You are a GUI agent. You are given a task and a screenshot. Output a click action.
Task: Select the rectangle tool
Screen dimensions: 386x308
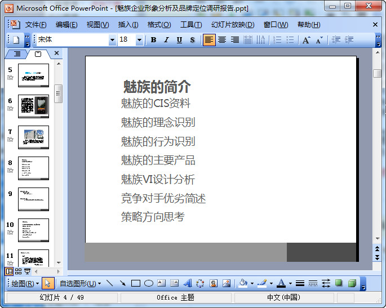click(136, 283)
